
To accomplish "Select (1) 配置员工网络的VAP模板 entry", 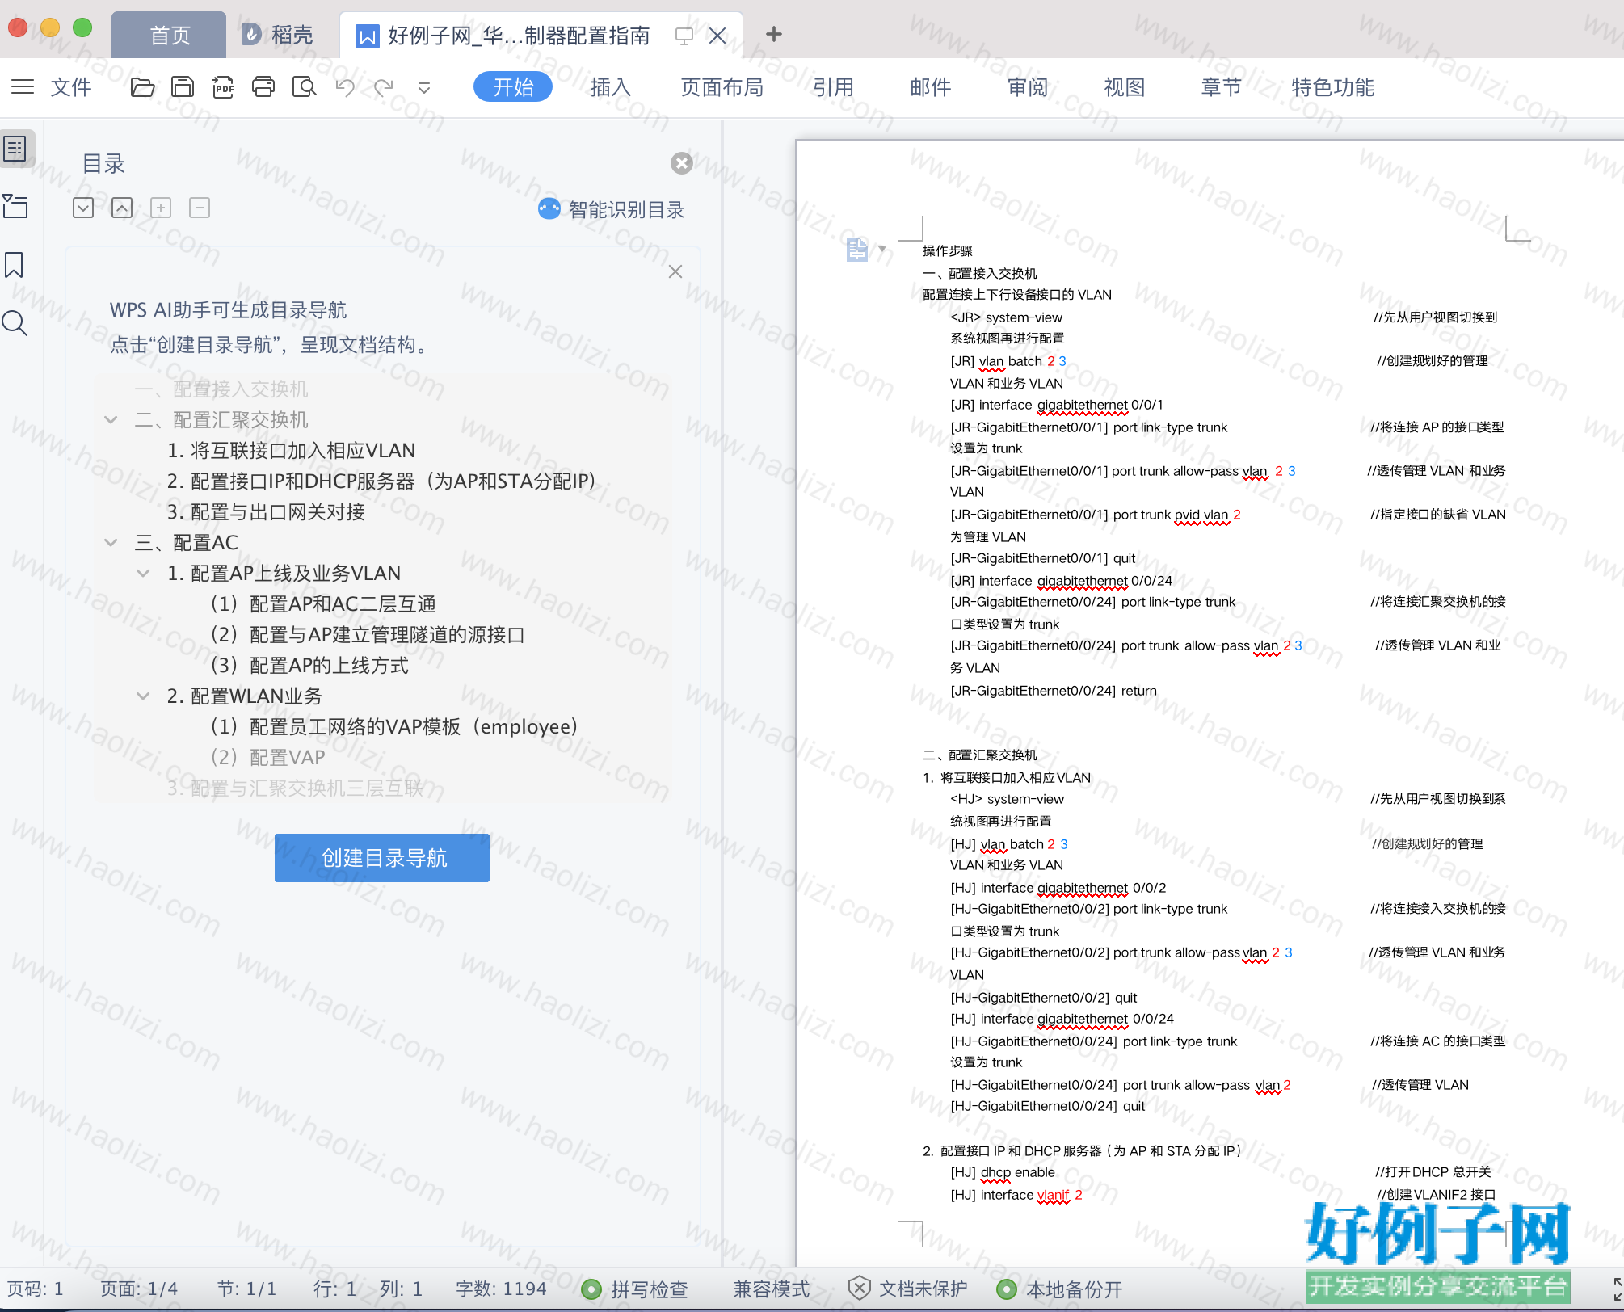I will pos(394,726).
